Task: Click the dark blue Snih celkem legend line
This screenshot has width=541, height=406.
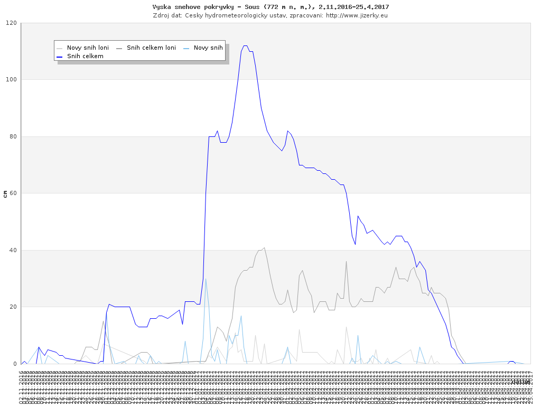Action: (60, 56)
